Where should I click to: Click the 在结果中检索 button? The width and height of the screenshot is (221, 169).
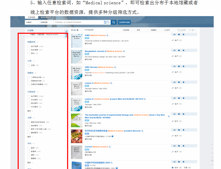(x=124, y=22)
